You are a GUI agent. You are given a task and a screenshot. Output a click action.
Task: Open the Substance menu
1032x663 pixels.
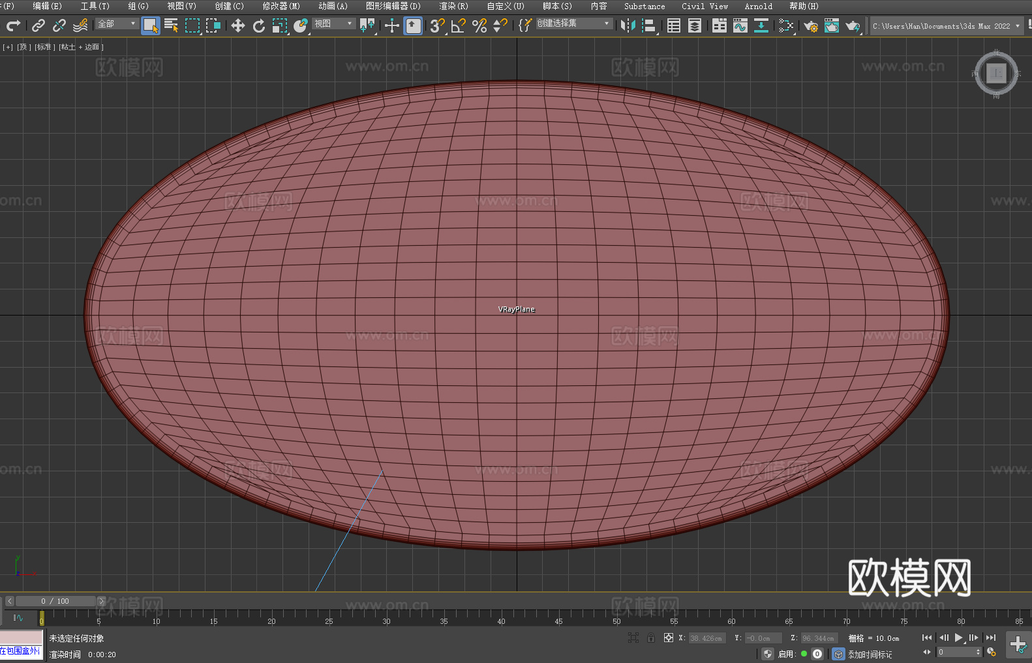645,6
